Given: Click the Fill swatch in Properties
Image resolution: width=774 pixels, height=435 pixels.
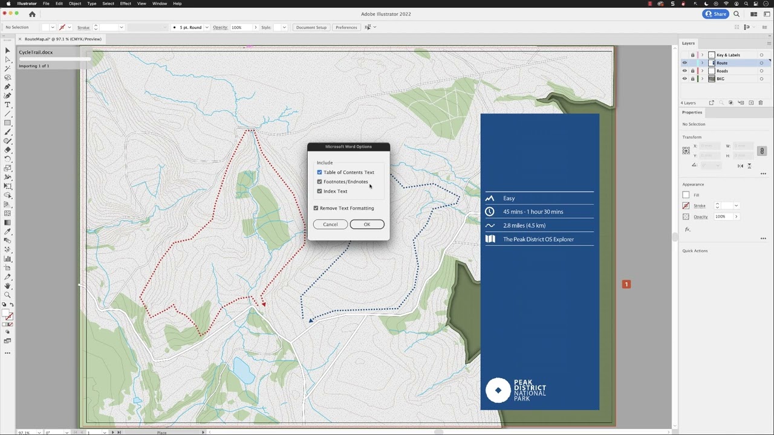Looking at the screenshot, I should (x=686, y=195).
